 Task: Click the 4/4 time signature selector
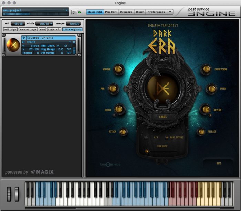[x=156, y=137]
